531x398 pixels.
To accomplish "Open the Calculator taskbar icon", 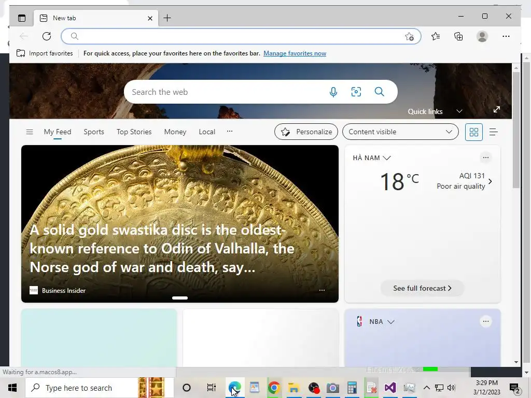I will [x=352, y=388].
